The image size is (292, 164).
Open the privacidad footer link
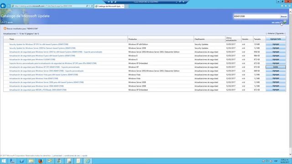(x=57, y=156)
